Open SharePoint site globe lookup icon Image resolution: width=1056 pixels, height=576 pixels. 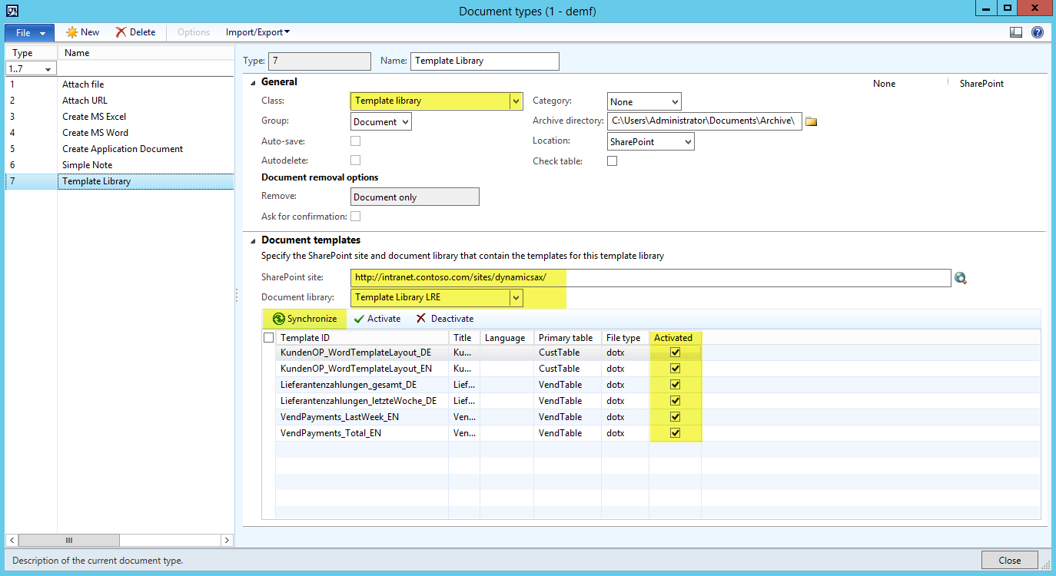click(960, 278)
